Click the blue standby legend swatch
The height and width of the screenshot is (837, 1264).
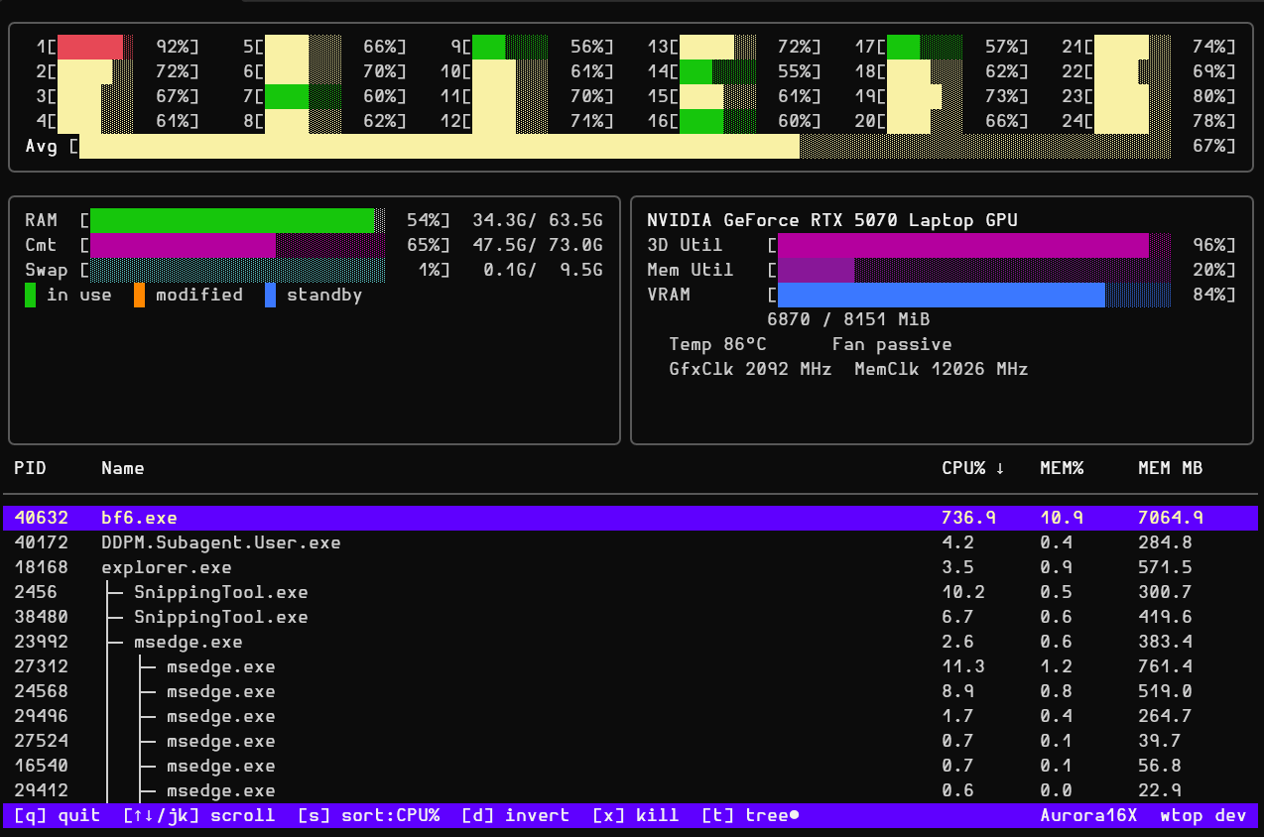pyautogui.click(x=271, y=295)
